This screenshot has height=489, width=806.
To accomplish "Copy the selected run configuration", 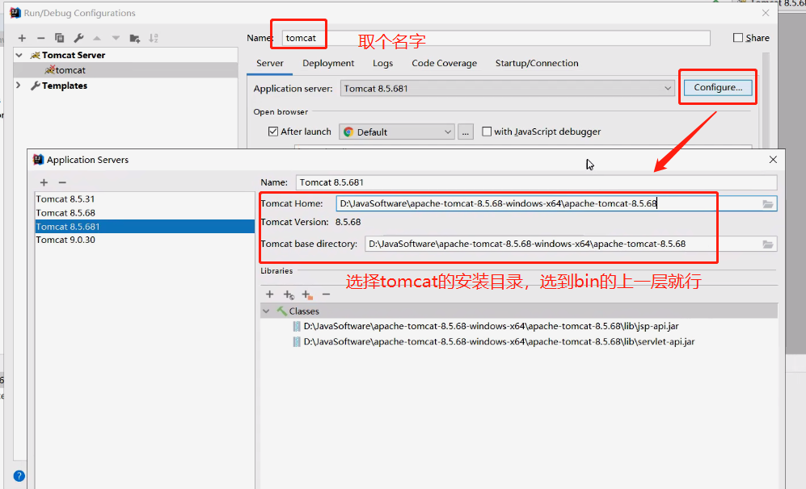I will tap(59, 38).
